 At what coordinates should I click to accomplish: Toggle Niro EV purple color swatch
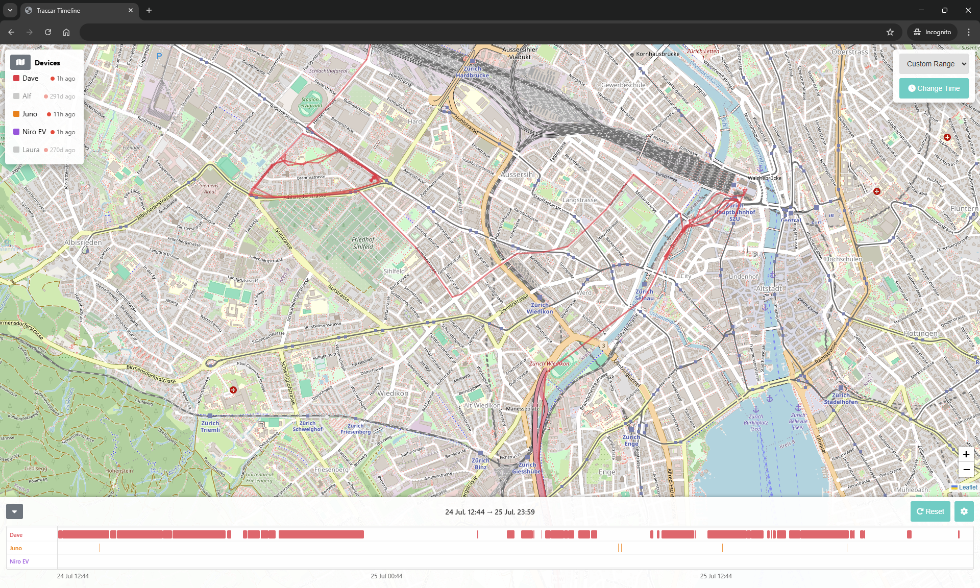pyautogui.click(x=16, y=132)
